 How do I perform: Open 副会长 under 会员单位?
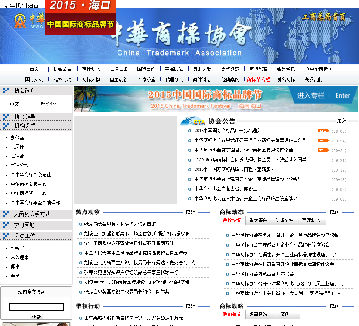[18, 248]
